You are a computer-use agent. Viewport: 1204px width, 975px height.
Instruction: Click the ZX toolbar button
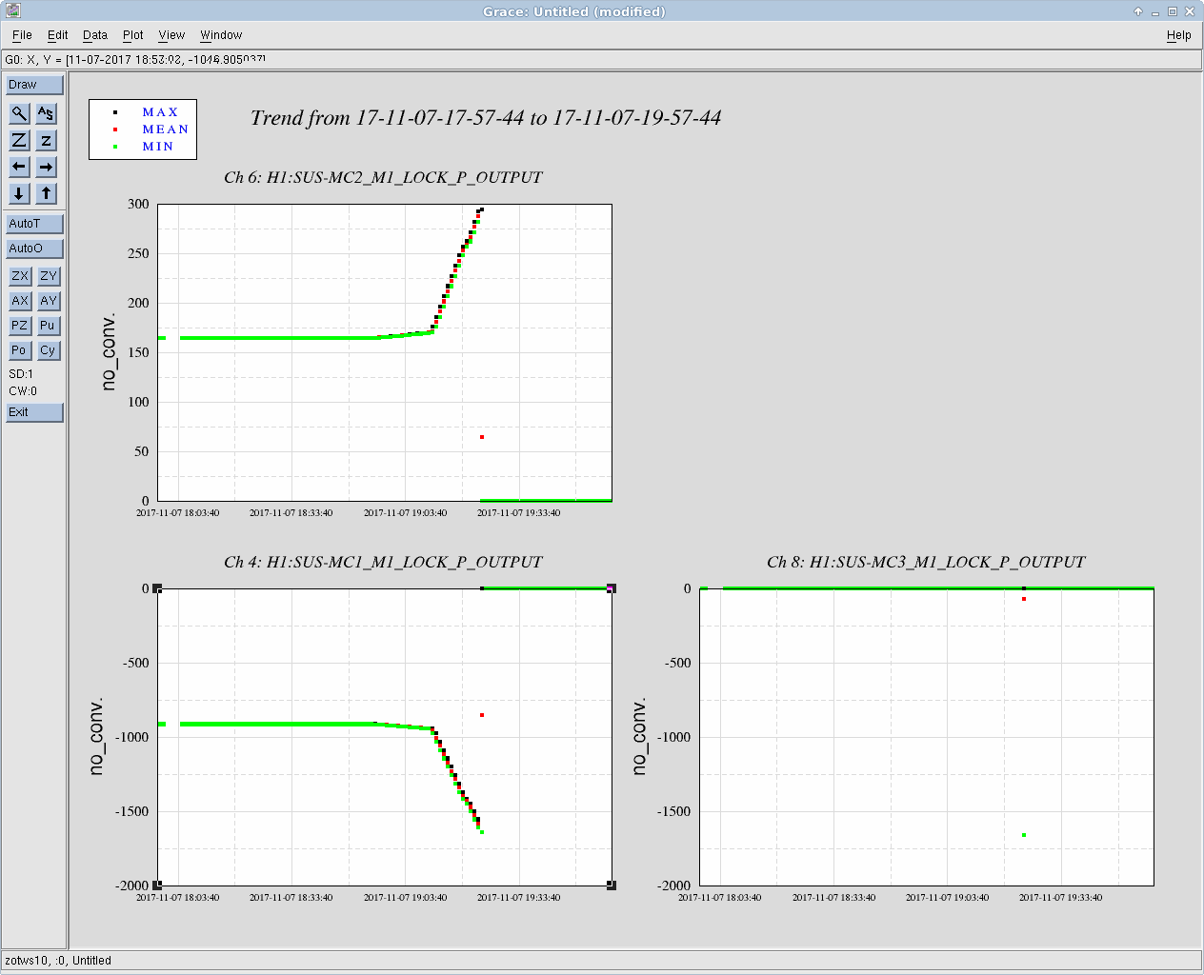tap(20, 276)
